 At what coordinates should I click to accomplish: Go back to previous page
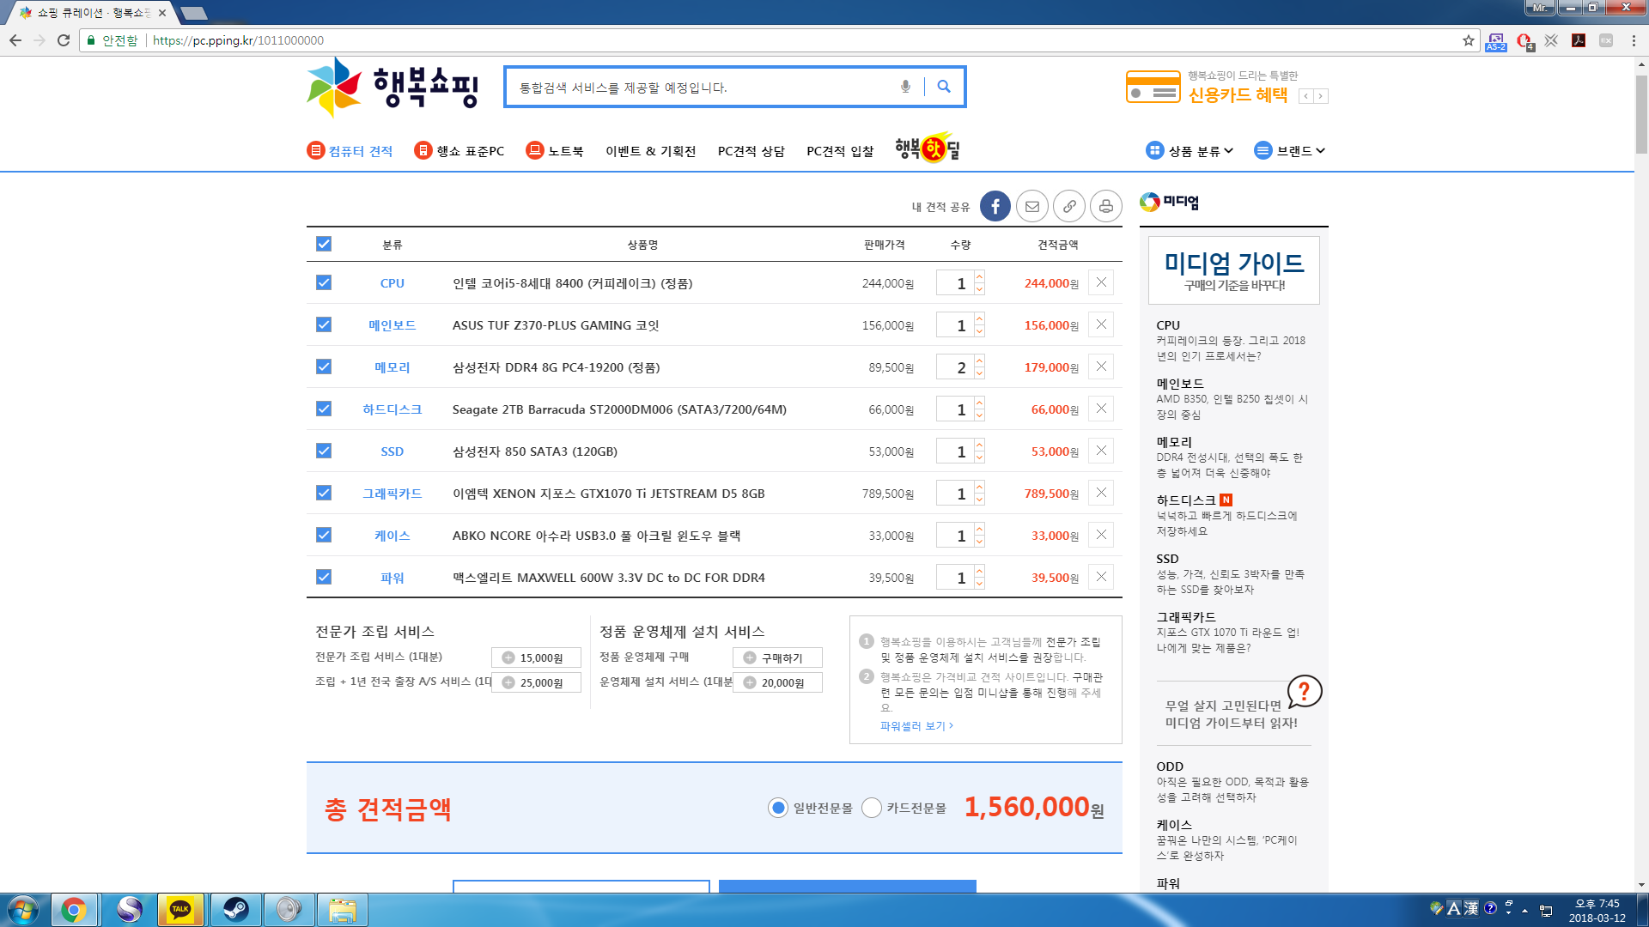15,40
